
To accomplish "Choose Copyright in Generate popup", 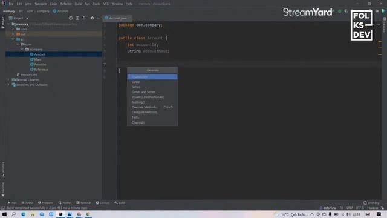I will click(x=152, y=122).
